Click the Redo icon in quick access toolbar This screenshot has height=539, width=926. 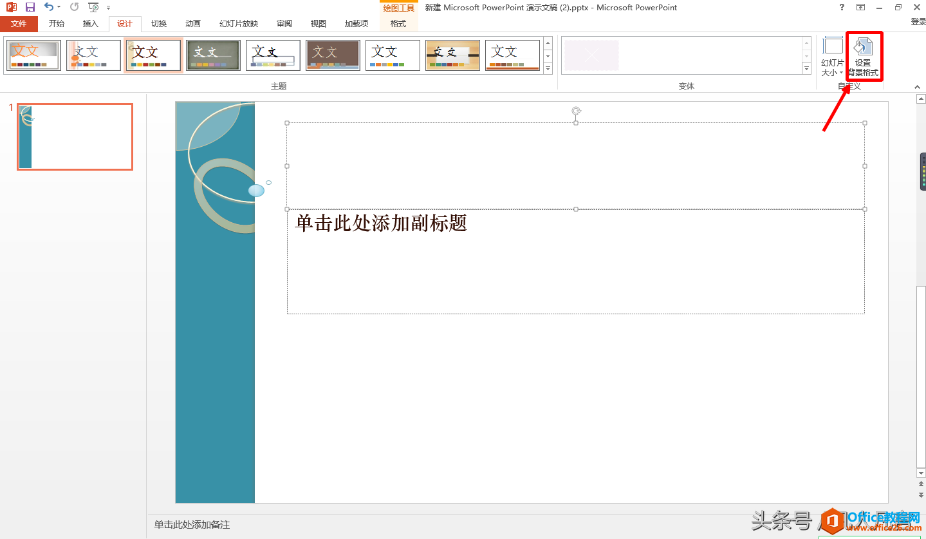pos(74,7)
